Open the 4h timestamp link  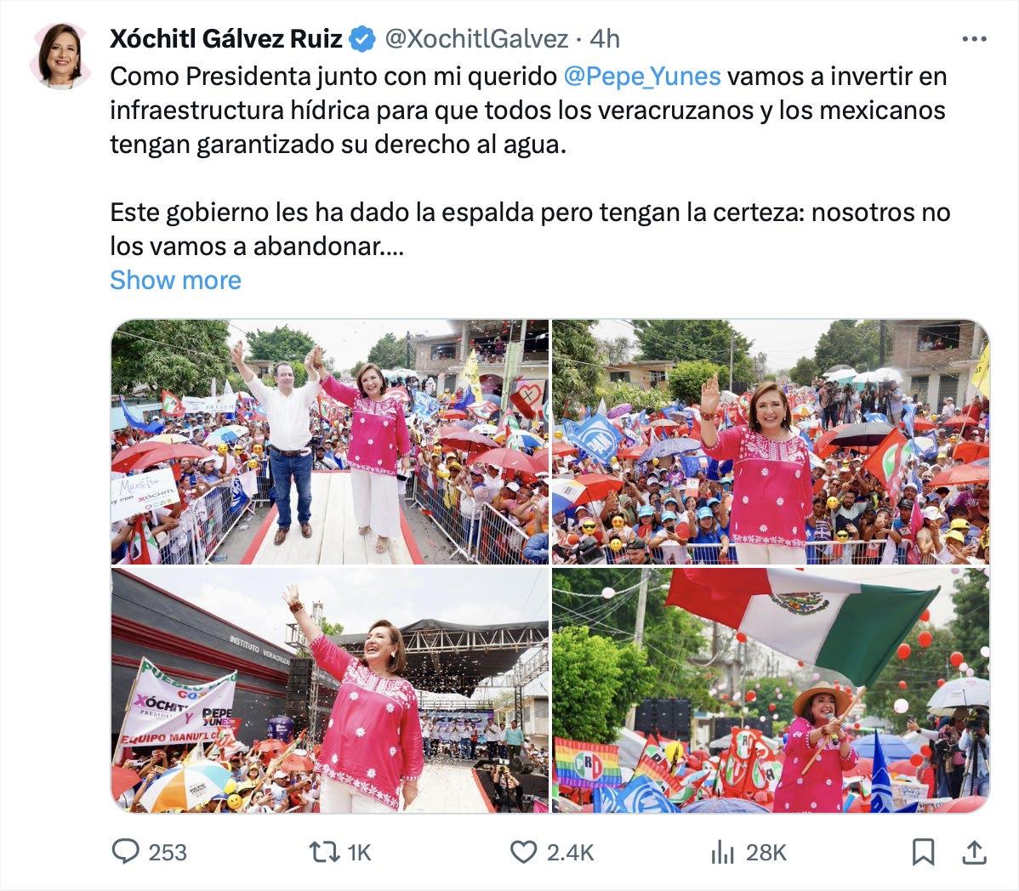coord(605,39)
